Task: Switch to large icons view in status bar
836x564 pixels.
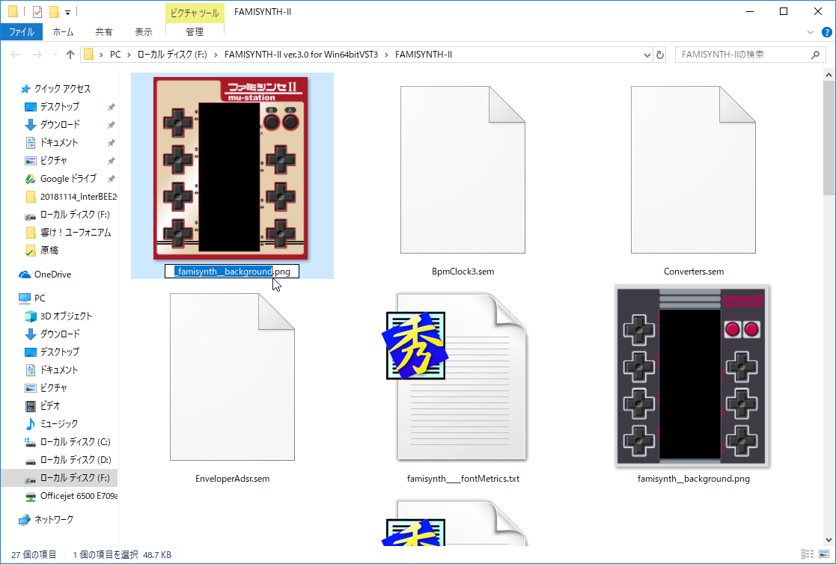Action: point(824,554)
